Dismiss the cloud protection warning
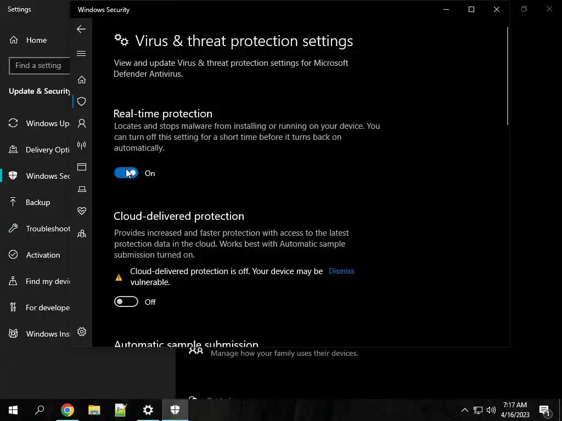Viewport: 562px width, 421px height. [341, 271]
